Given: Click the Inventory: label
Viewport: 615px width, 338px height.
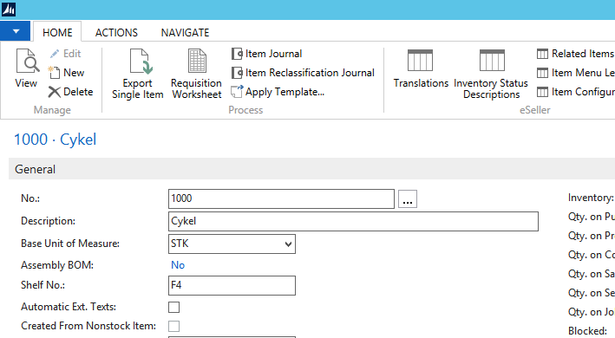Looking at the screenshot, I should point(591,198).
